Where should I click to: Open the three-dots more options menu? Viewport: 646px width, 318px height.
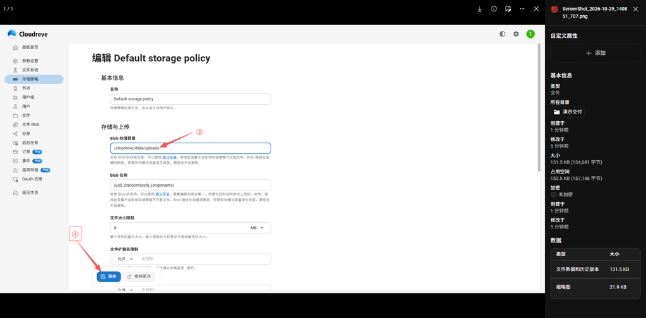[522, 9]
